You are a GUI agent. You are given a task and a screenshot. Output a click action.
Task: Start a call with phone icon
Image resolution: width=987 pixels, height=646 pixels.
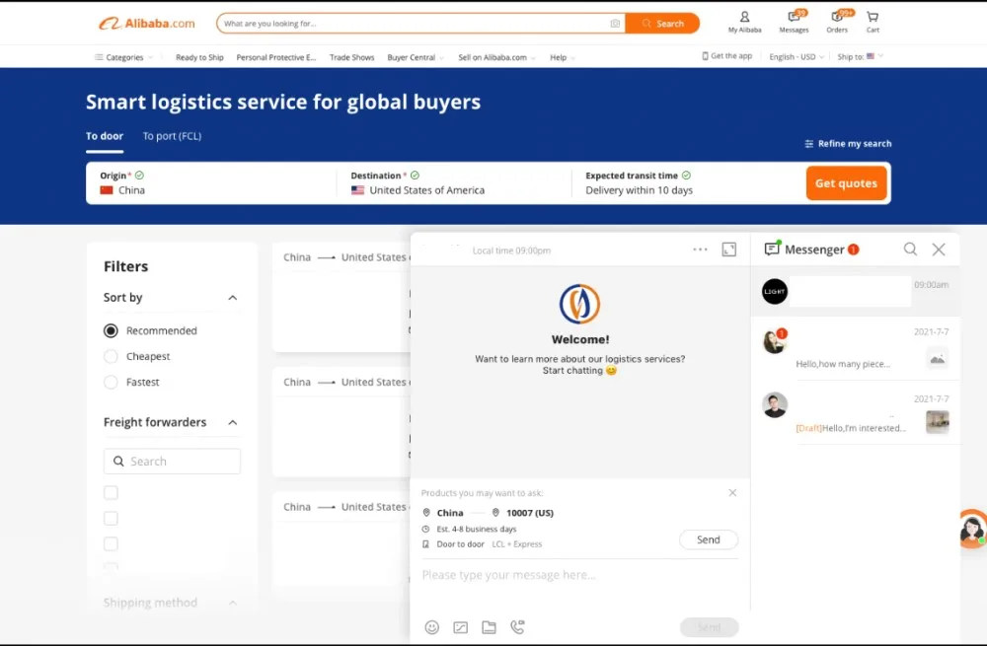(517, 627)
